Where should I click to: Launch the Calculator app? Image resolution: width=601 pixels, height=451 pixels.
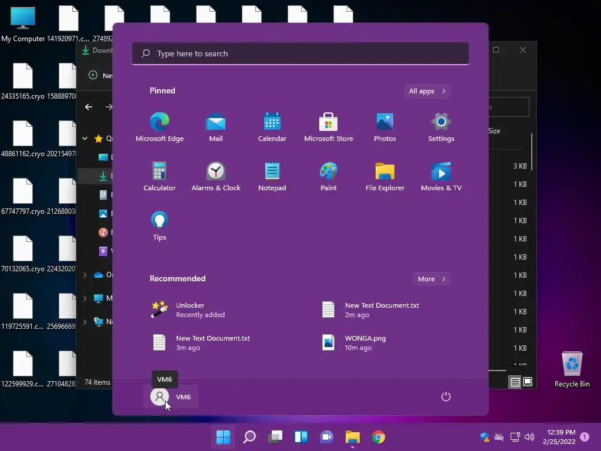click(x=160, y=177)
